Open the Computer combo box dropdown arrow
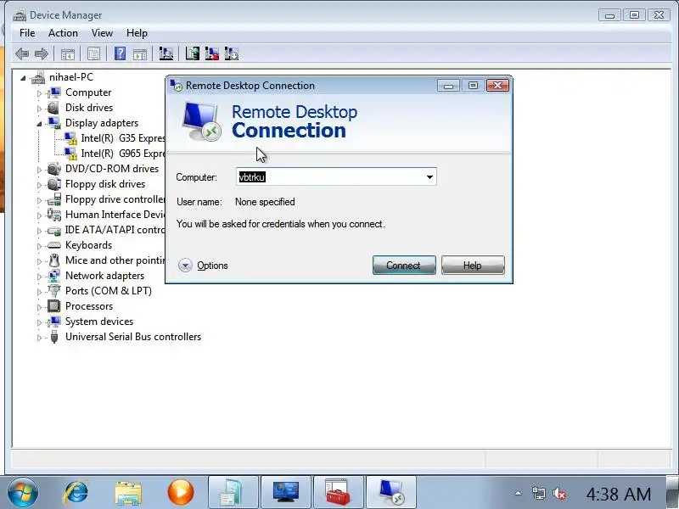The width and height of the screenshot is (679, 509). click(x=429, y=177)
